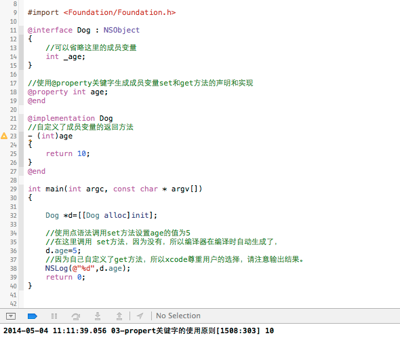Screen dimensions: 400x340
Task: Click the return 10 statement
Action: click(x=68, y=153)
